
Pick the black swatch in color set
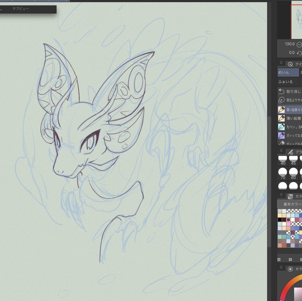click(x=280, y=220)
